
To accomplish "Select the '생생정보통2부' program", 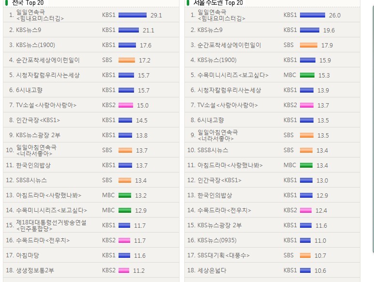I will (35, 270).
